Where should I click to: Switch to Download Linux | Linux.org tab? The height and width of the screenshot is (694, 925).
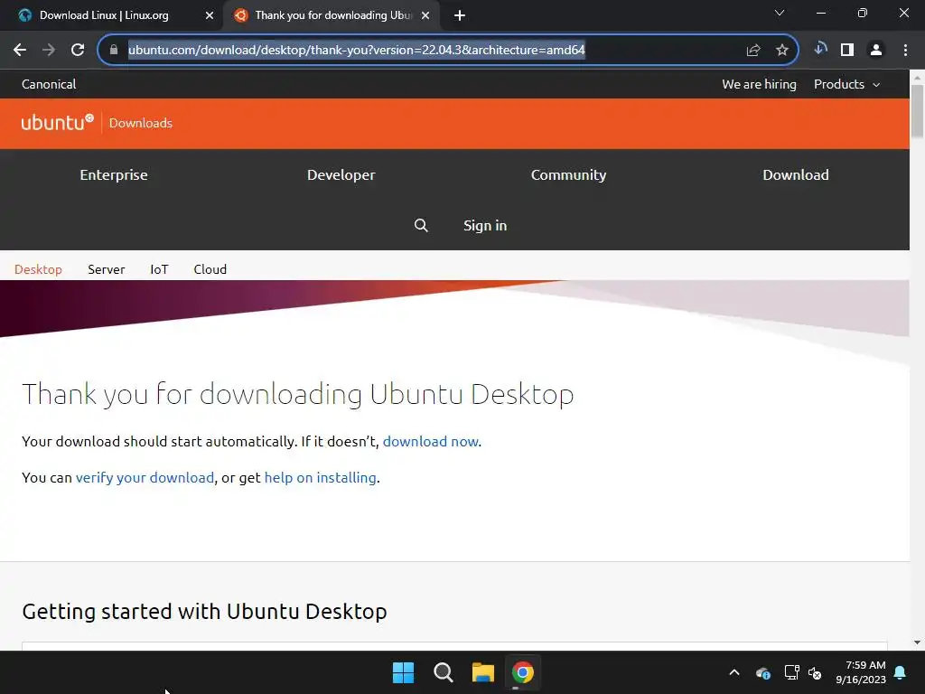[x=111, y=16]
